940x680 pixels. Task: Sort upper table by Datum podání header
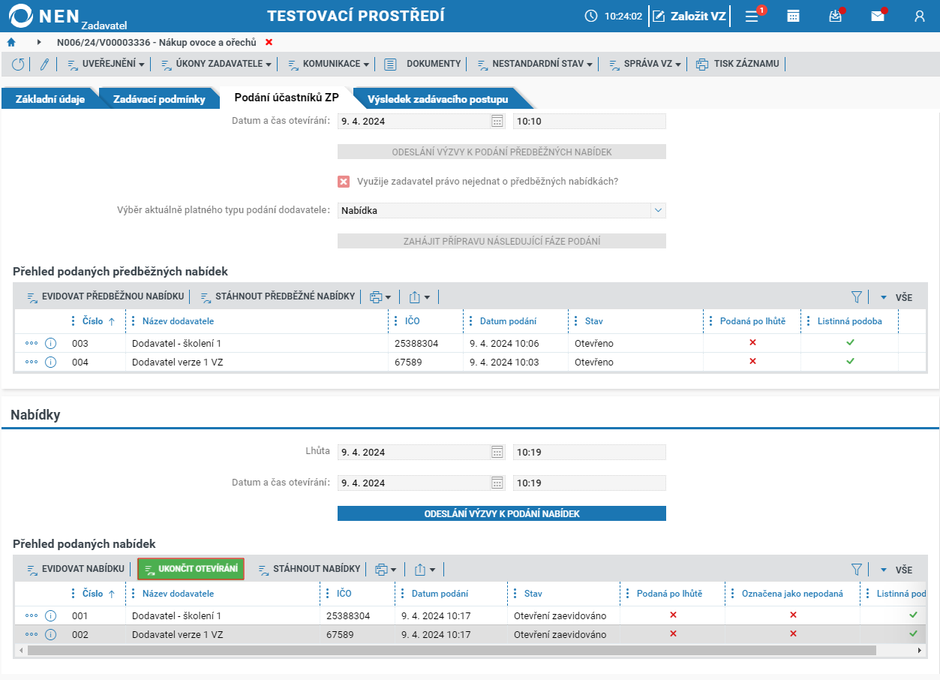pyautogui.click(x=508, y=321)
